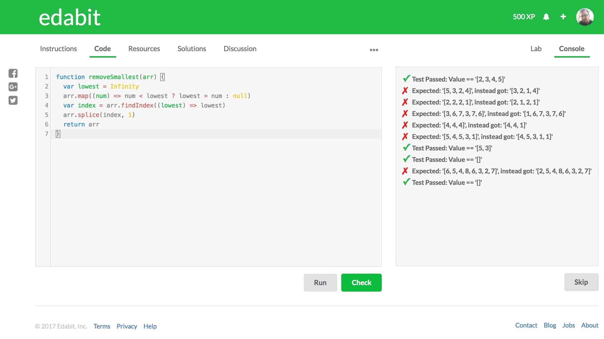Switch to the Lab view

pyautogui.click(x=536, y=49)
